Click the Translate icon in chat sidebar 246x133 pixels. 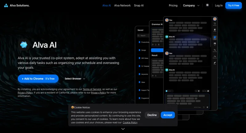pos(215,50)
